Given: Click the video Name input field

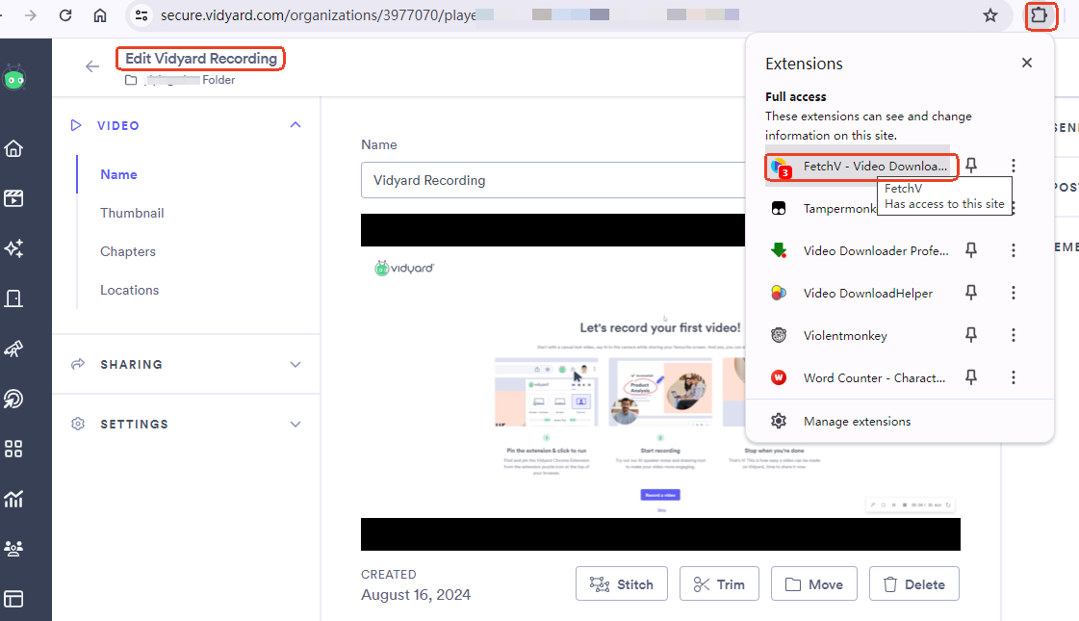Looking at the screenshot, I should click(x=549, y=180).
